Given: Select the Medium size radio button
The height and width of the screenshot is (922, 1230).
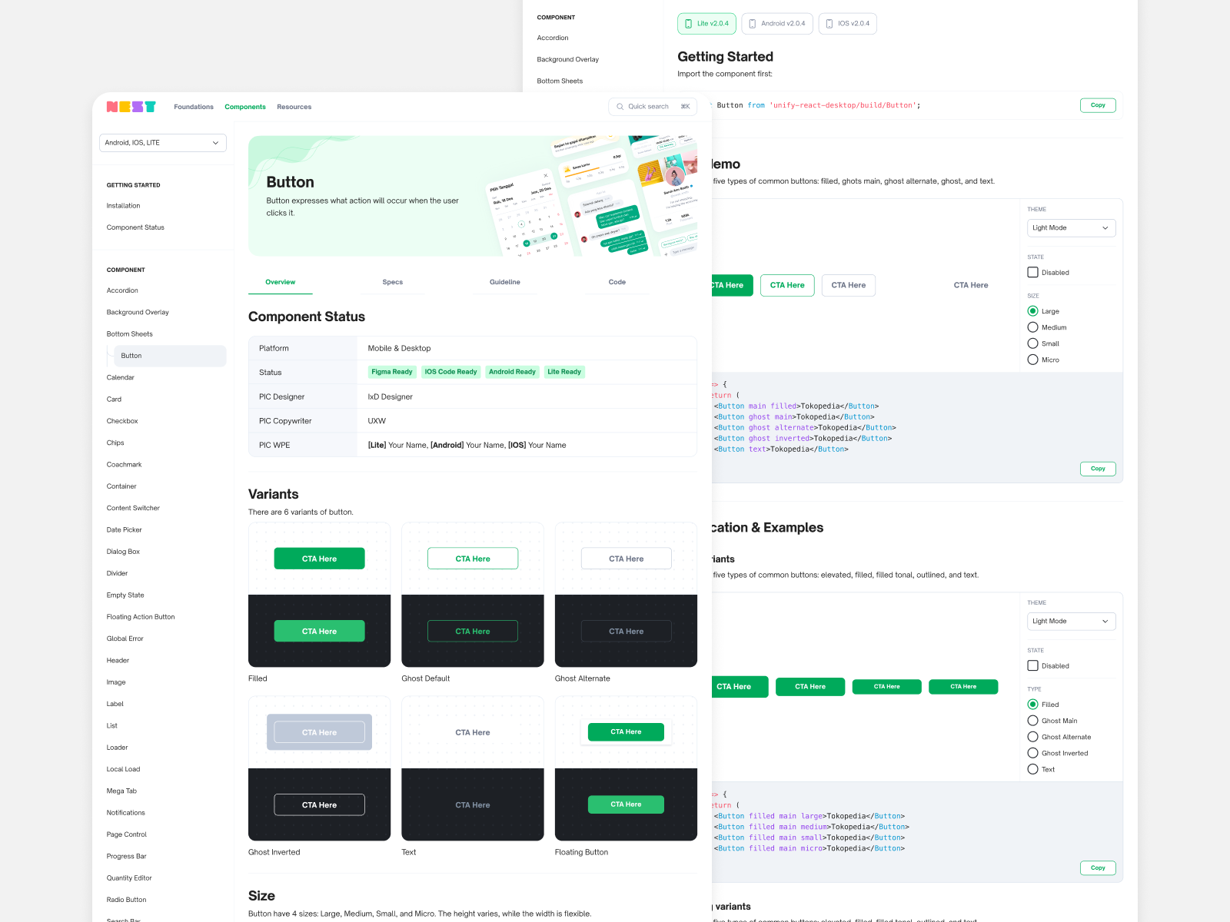Looking at the screenshot, I should [x=1032, y=327].
